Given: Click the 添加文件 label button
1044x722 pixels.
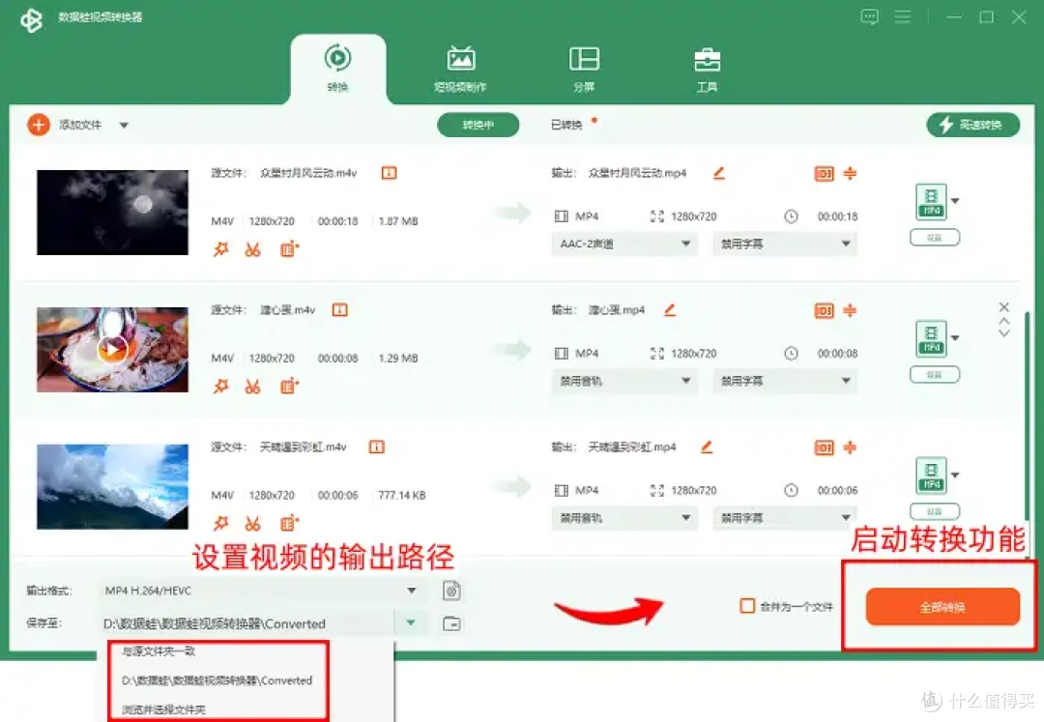Looking at the screenshot, I should coord(80,125).
